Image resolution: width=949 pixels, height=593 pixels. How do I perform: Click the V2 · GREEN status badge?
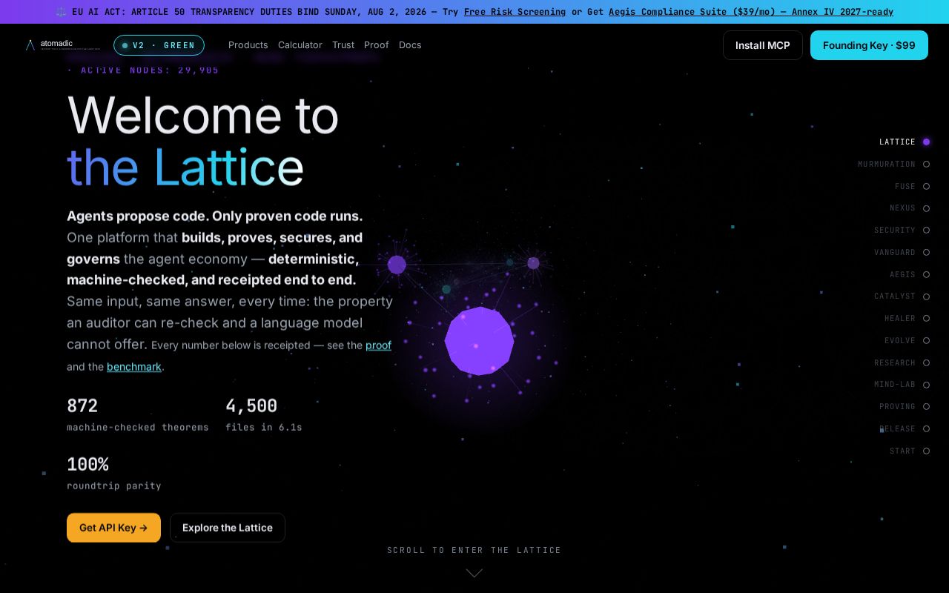click(x=159, y=45)
